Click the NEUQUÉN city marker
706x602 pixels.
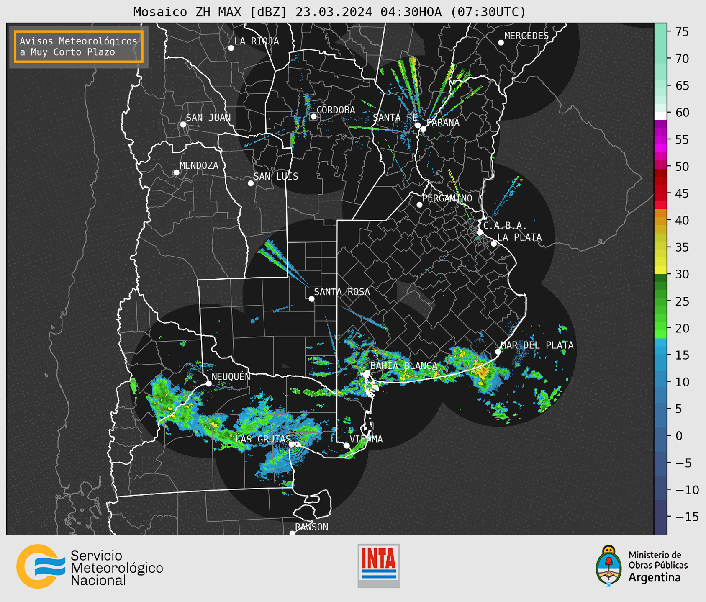tap(209, 383)
